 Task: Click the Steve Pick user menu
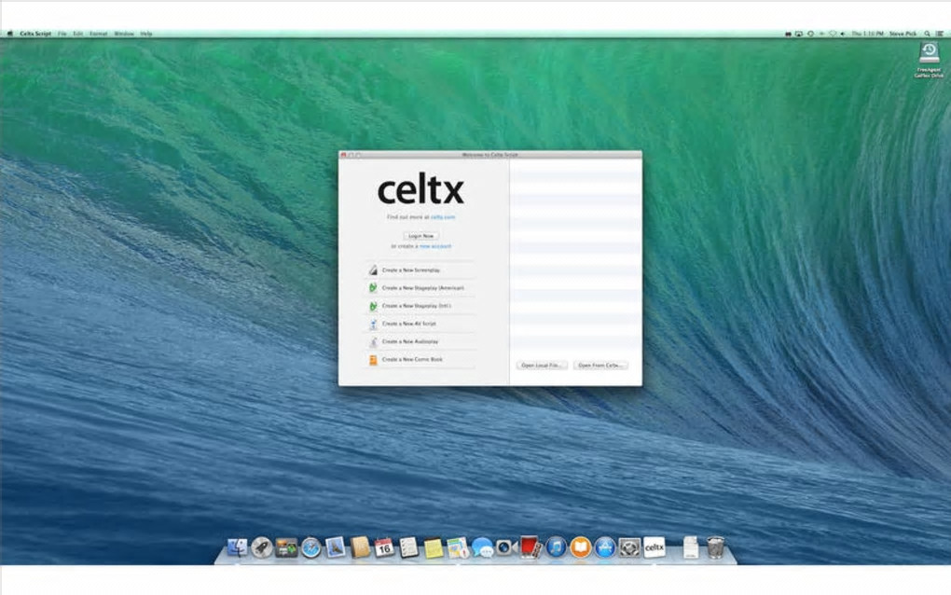click(x=903, y=34)
